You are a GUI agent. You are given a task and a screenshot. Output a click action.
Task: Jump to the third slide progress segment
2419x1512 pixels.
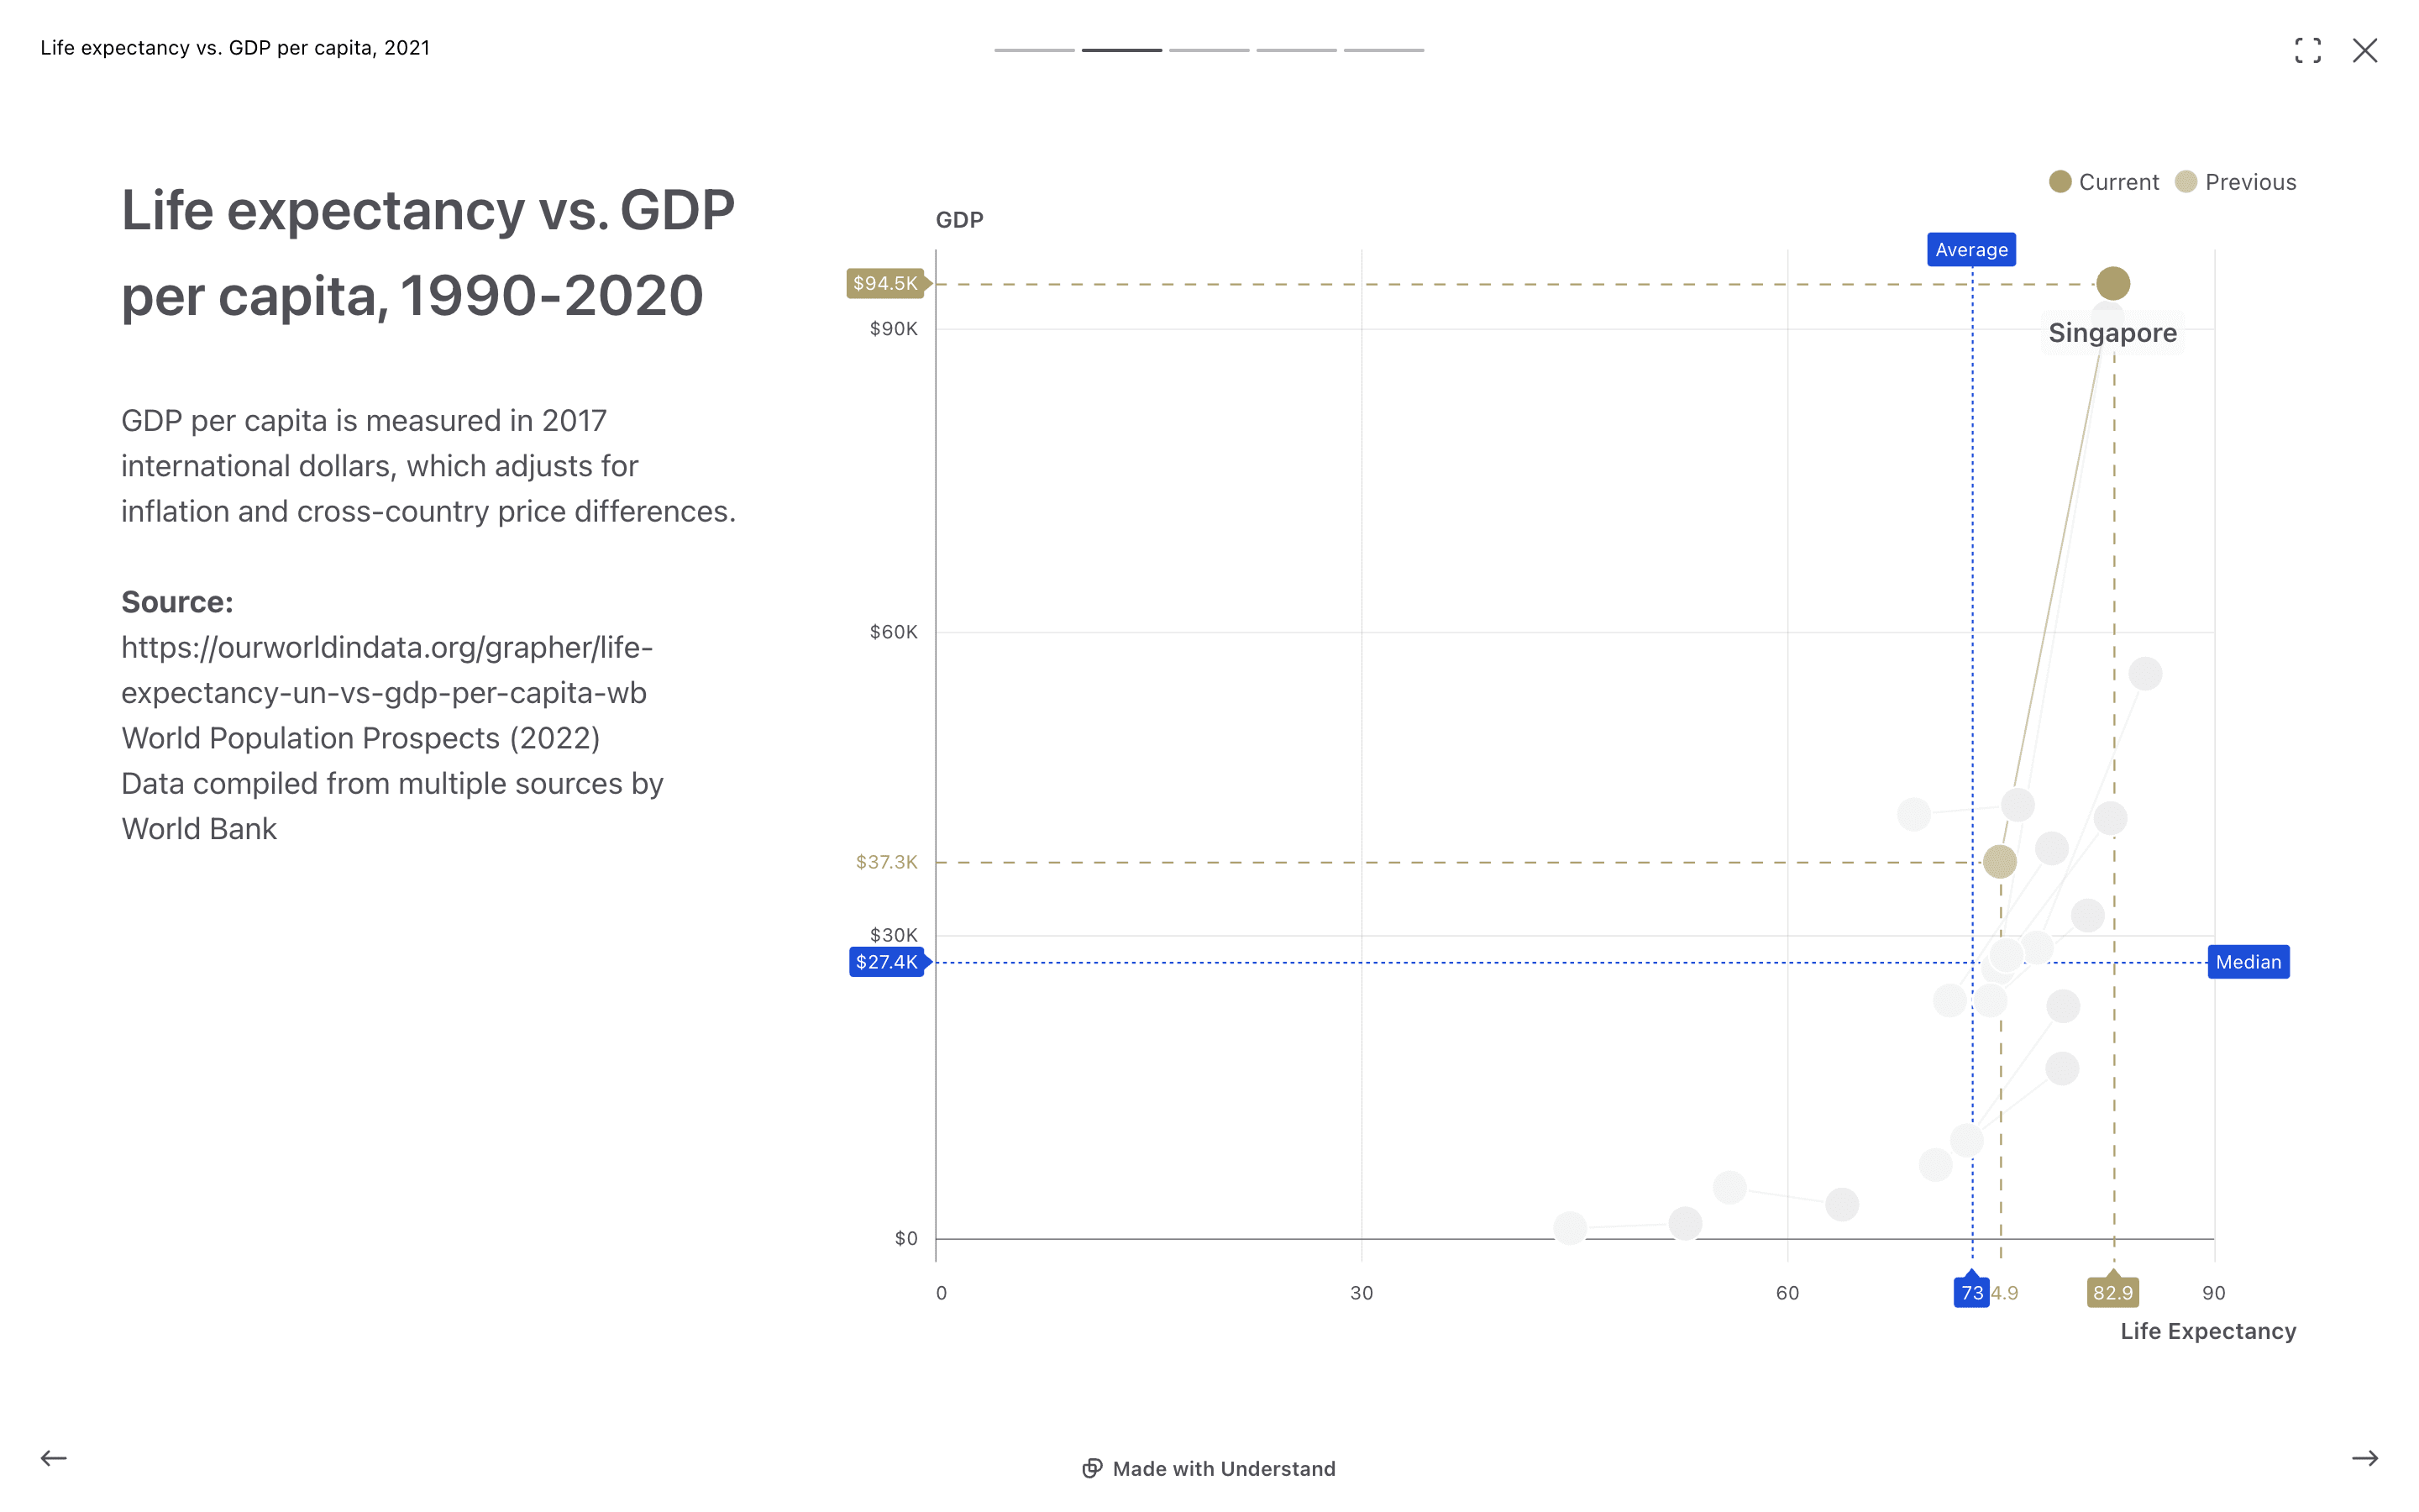coord(1209,50)
